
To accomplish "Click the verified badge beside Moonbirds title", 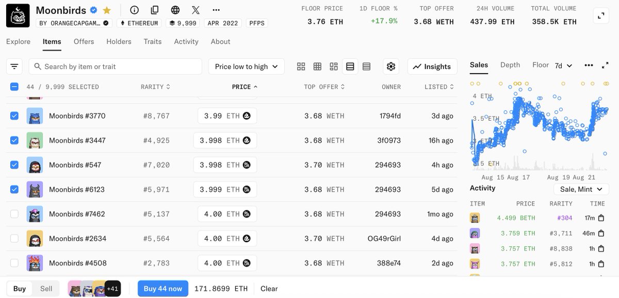I will click(x=94, y=10).
